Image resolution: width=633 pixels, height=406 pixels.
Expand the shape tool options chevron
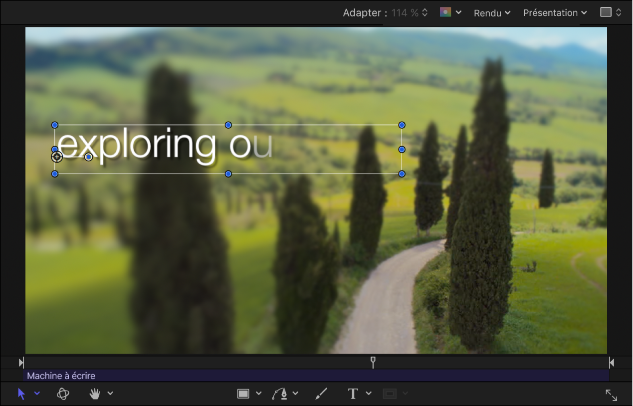pyautogui.click(x=258, y=394)
